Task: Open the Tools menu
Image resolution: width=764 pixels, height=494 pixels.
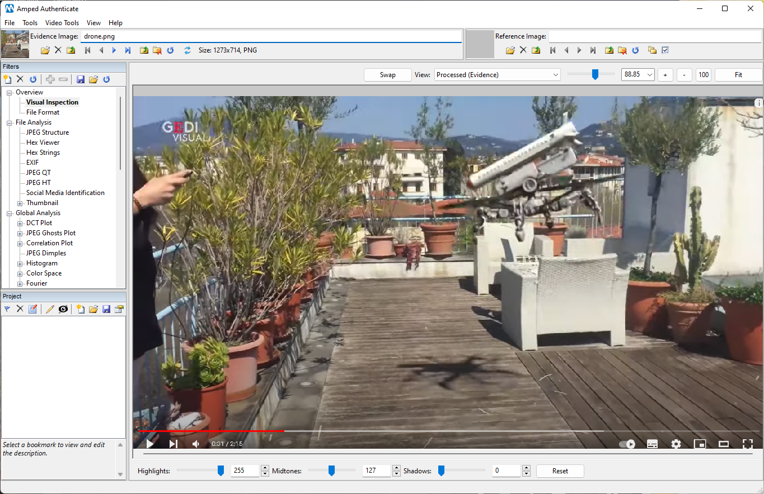Action: (30, 23)
